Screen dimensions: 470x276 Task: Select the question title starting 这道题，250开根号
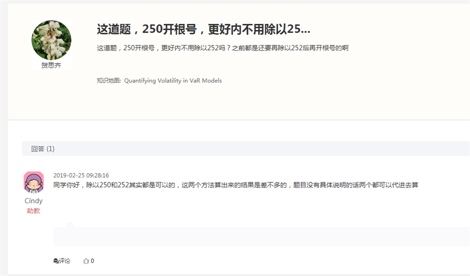(204, 29)
